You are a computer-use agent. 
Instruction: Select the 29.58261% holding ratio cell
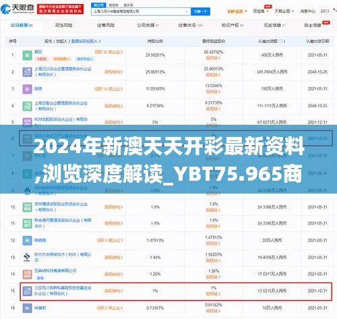(155, 55)
